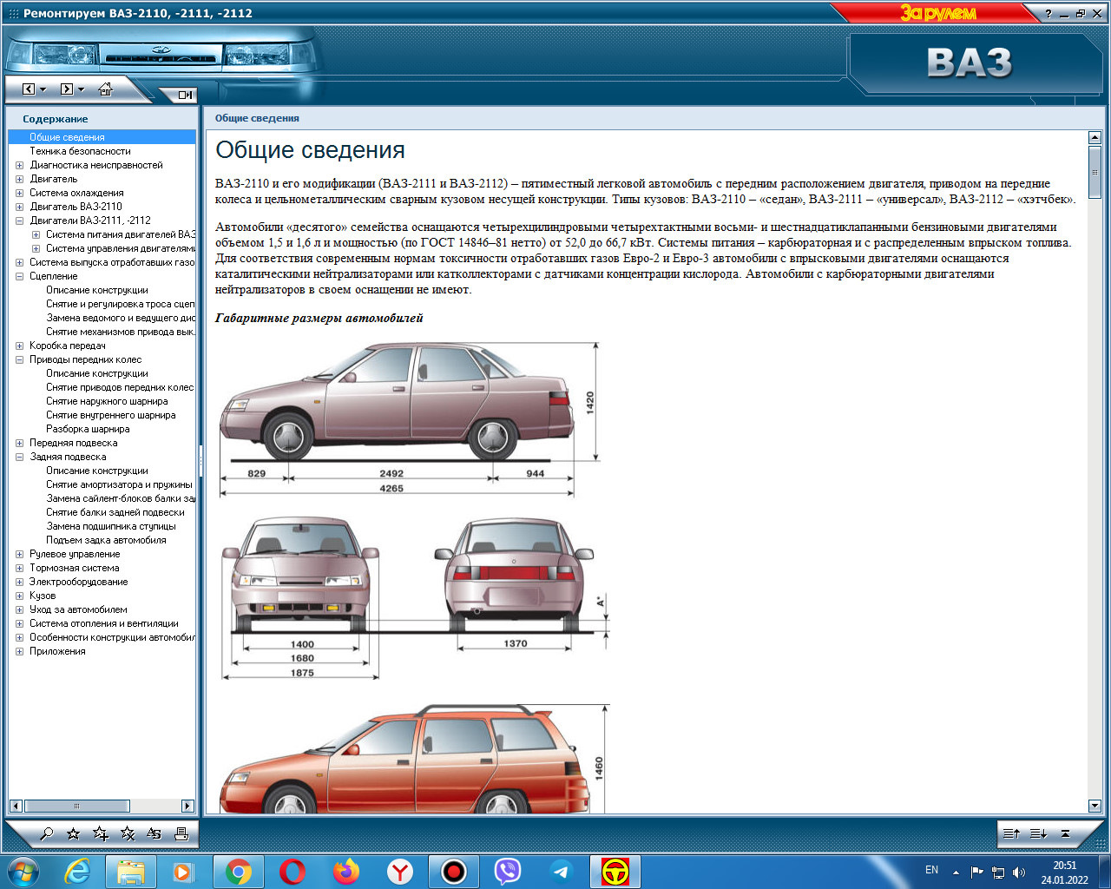Open Снятие наружного шарнира topic
This screenshot has height=889, width=1111.
tap(107, 401)
